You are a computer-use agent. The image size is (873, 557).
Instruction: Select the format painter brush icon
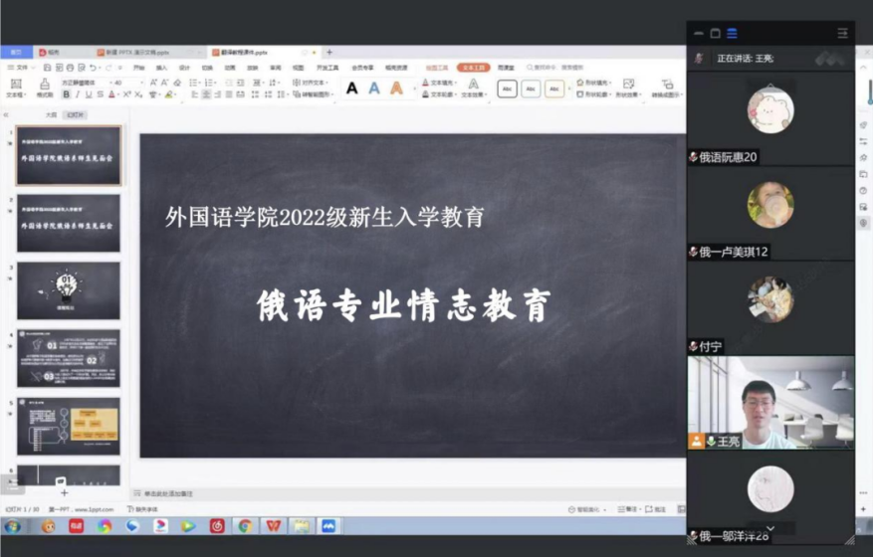(45, 86)
